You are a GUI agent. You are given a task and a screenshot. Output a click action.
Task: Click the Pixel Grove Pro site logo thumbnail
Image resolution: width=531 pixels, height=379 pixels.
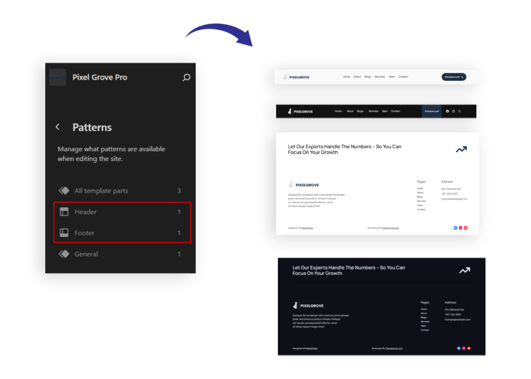coord(58,77)
